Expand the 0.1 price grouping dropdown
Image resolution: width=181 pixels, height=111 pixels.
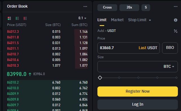82,18
